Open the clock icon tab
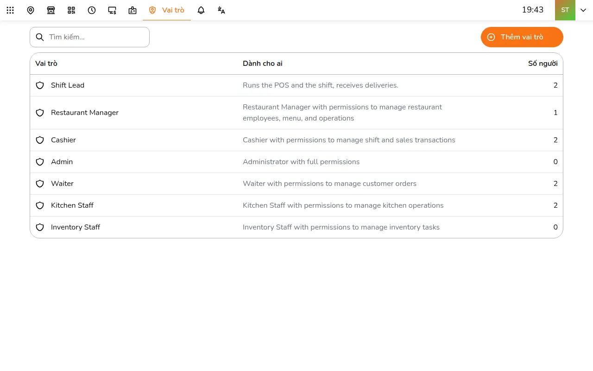Viewport: 593px width, 371px height. [x=92, y=10]
